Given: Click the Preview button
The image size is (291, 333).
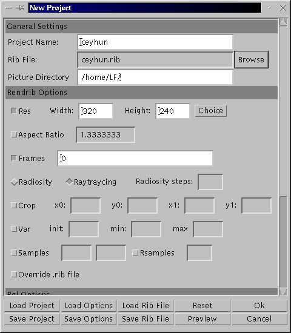Looking at the screenshot, I should click(202, 318).
